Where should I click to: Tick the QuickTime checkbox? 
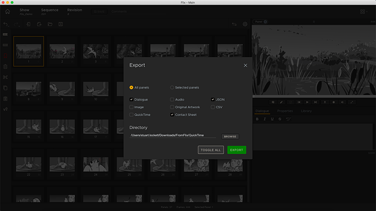[132, 115]
